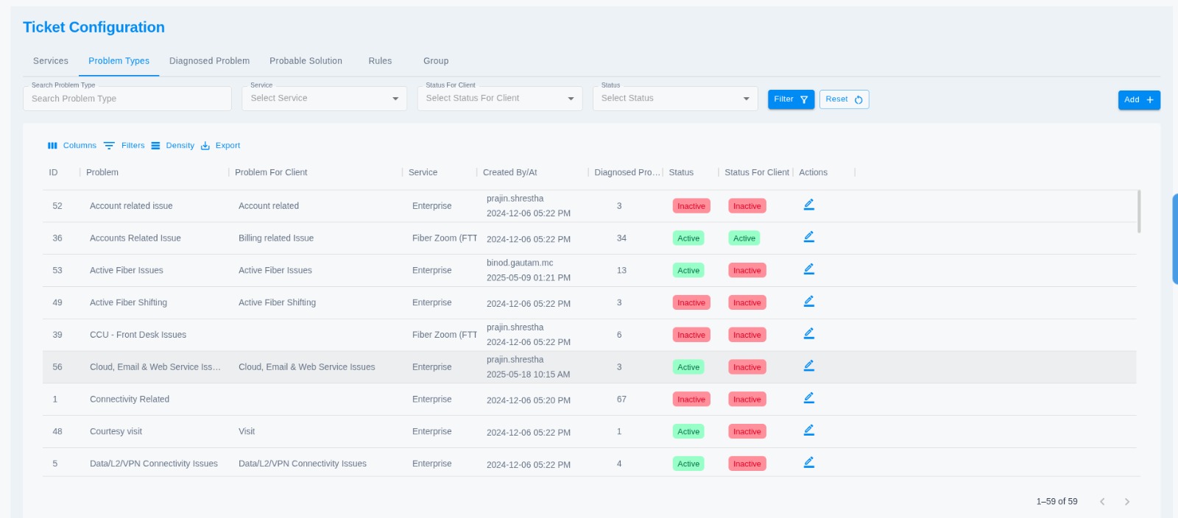Click the '1–59 of 59' pagination text

point(1057,502)
